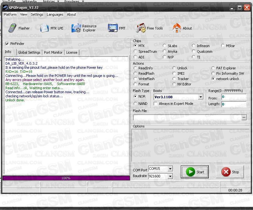
Task: Click the COM15 port value field
Action: coord(158,169)
